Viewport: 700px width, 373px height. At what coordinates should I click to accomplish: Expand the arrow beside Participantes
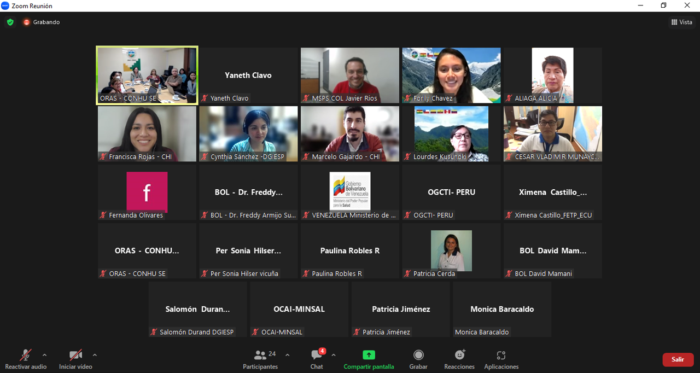tap(288, 355)
